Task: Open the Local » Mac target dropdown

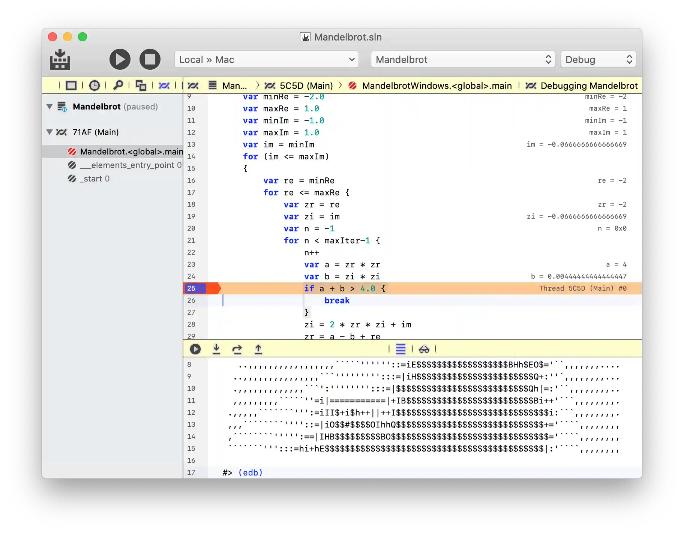Action: tap(266, 60)
